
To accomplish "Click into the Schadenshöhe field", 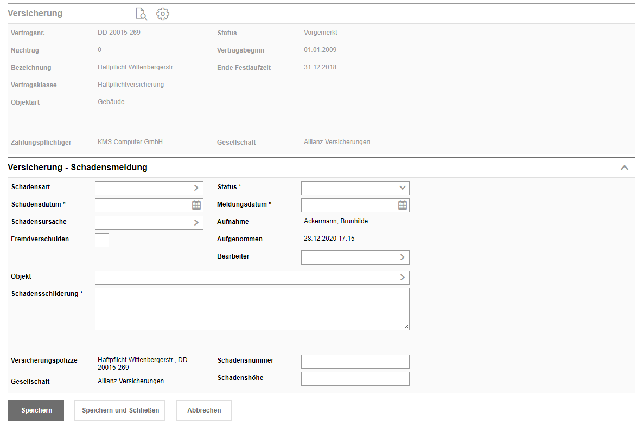I will (x=355, y=379).
